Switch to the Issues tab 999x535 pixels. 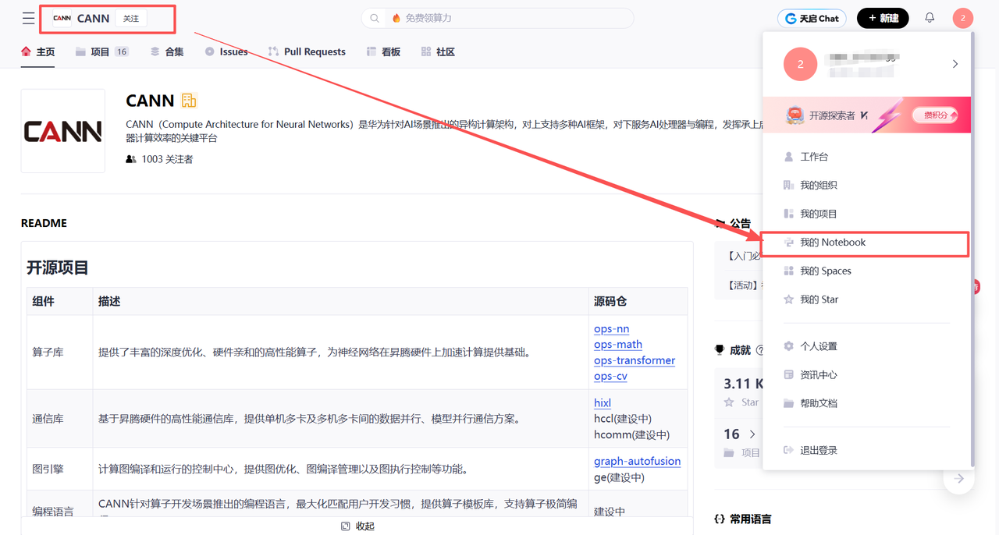point(226,51)
